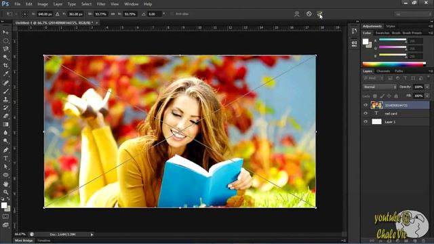
Task: Switch to the Channels tab
Action: (x=383, y=71)
